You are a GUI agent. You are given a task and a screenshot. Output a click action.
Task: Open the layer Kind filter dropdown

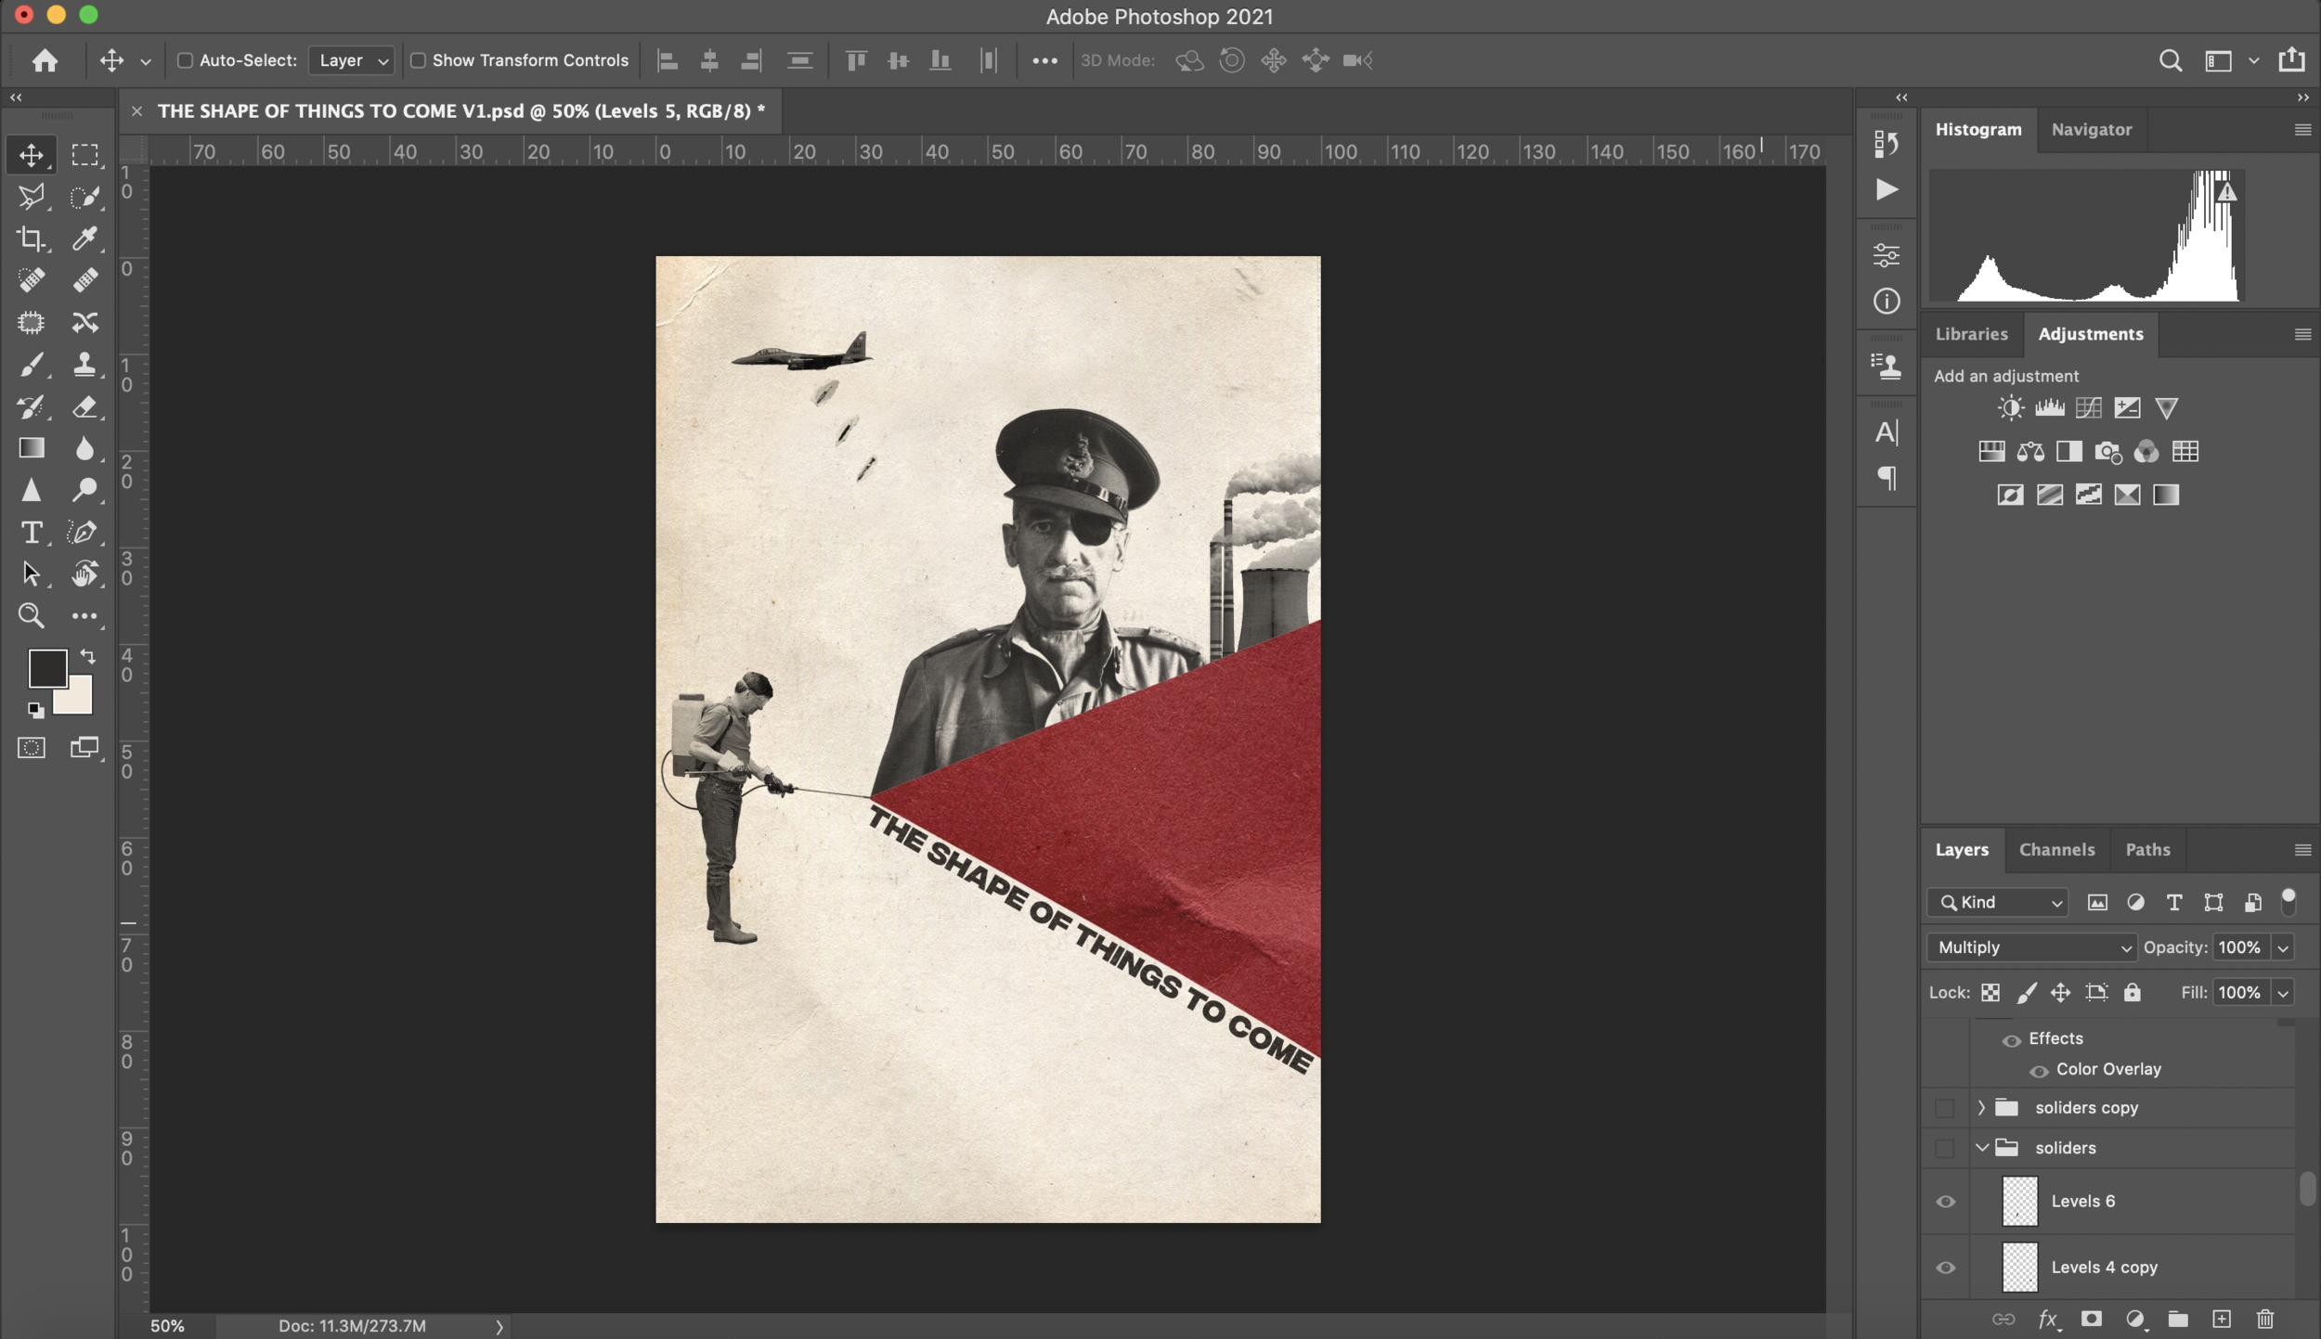pyautogui.click(x=1997, y=902)
